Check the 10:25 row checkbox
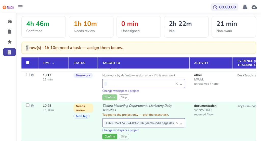The image size is (261, 141). 28,105
